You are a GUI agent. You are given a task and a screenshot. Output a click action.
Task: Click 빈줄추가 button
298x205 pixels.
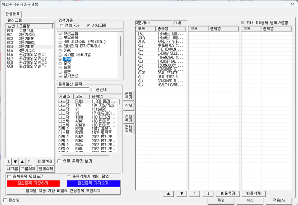pos(228,194)
